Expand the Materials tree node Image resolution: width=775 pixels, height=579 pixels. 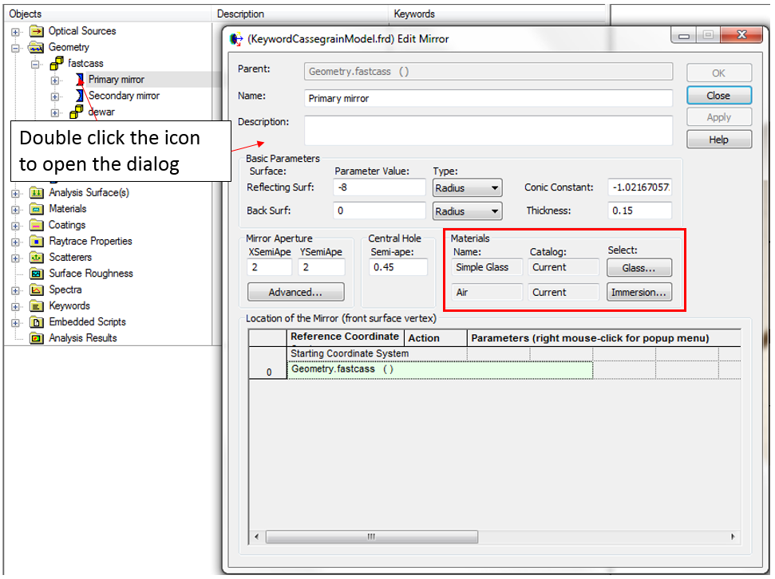pos(15,209)
